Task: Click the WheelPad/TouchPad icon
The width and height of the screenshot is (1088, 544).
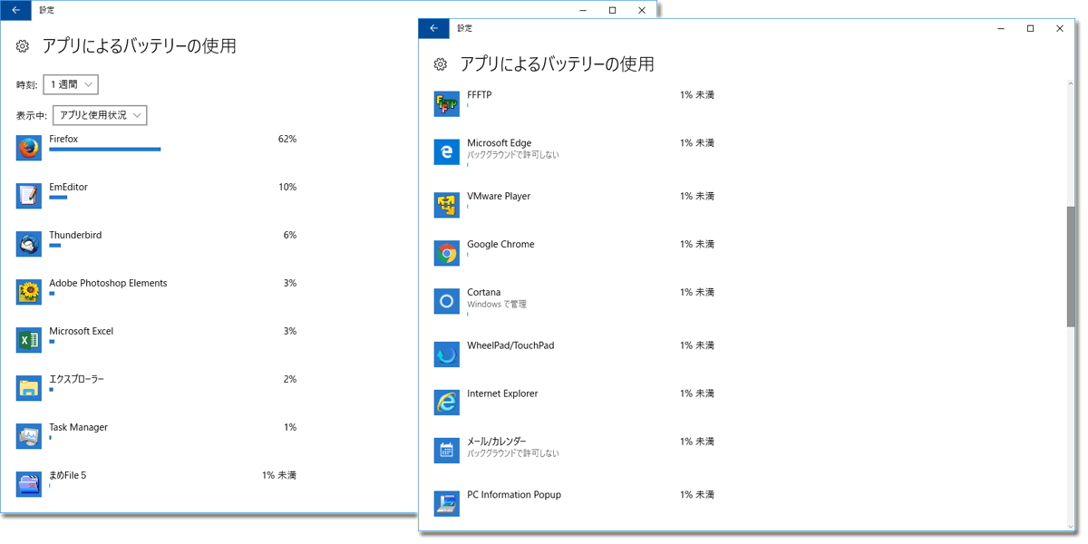Action: (x=447, y=355)
